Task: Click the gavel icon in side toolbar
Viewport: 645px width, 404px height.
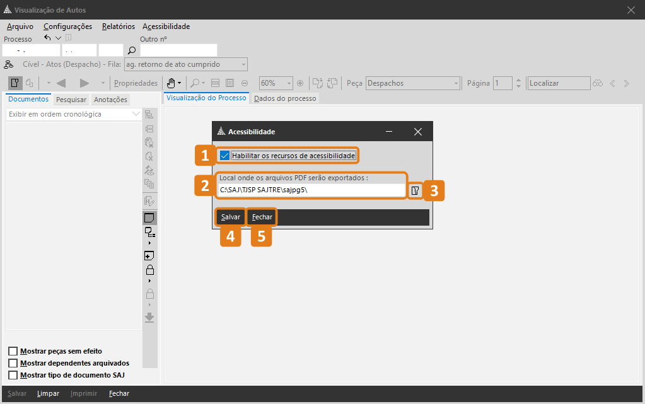Action: point(149,170)
